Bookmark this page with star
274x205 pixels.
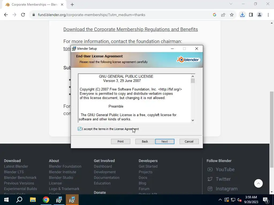[232, 15]
